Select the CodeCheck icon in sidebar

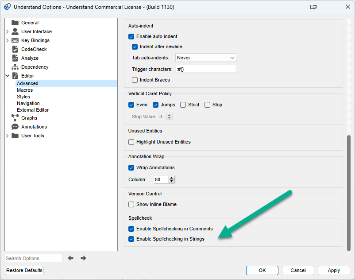(15, 49)
